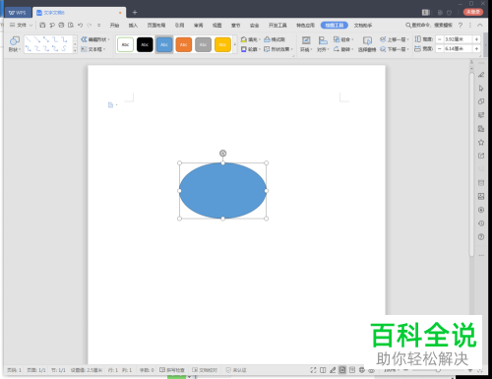Viewport: 492px width, 379px height.
Task: Collapse the ribbon with the up chevron
Action: (x=480, y=25)
